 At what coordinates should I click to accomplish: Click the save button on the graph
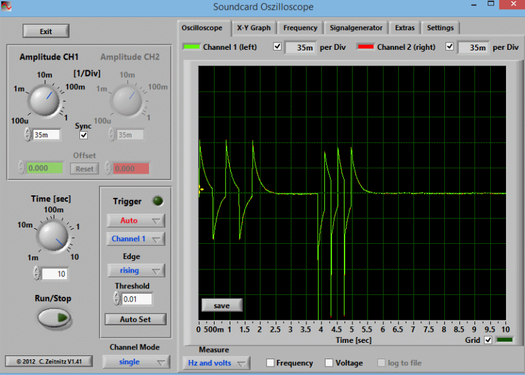click(x=222, y=306)
